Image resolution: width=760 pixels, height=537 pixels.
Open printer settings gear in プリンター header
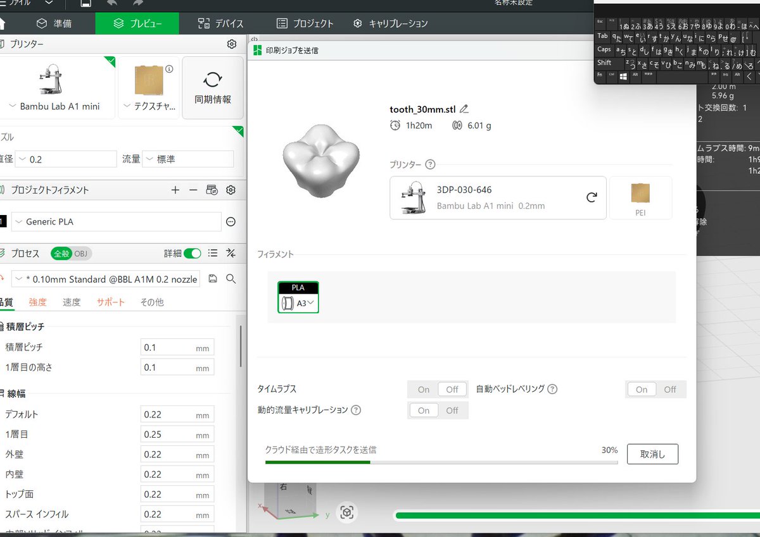point(232,44)
